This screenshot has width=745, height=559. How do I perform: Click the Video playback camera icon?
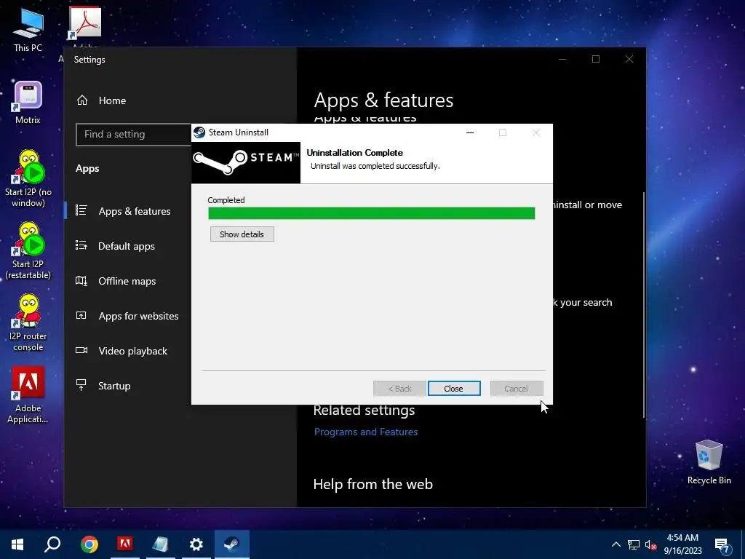[x=81, y=350]
